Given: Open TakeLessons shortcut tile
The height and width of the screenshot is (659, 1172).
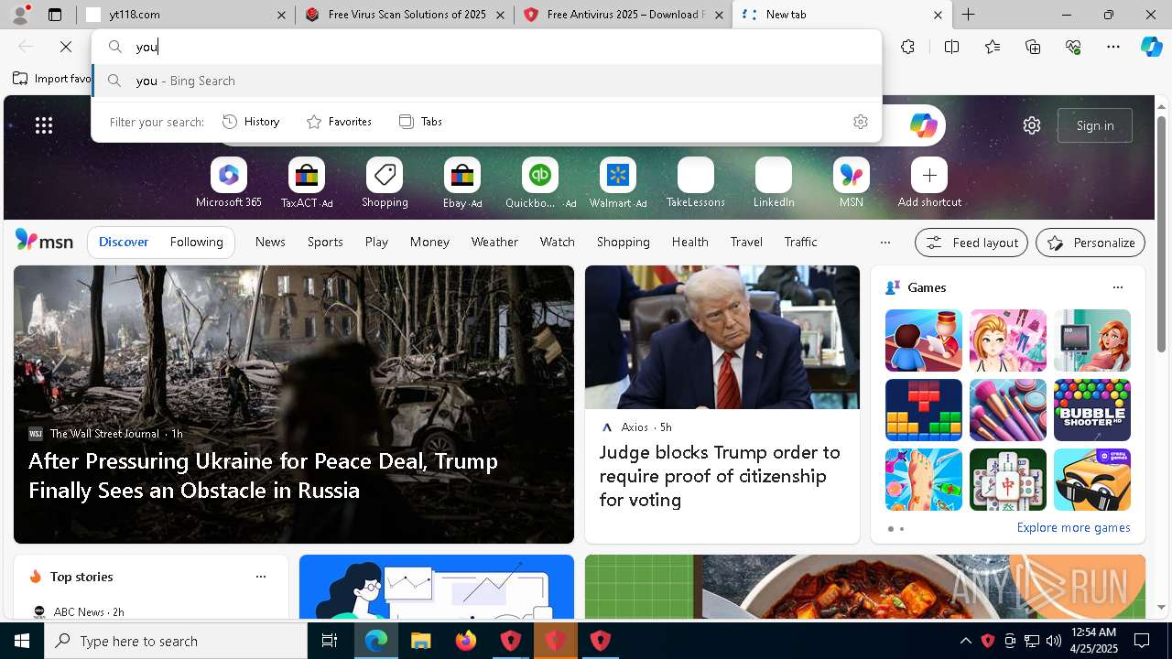Looking at the screenshot, I should [696, 183].
